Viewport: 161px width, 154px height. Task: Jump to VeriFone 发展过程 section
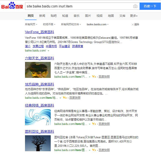(38, 46)
